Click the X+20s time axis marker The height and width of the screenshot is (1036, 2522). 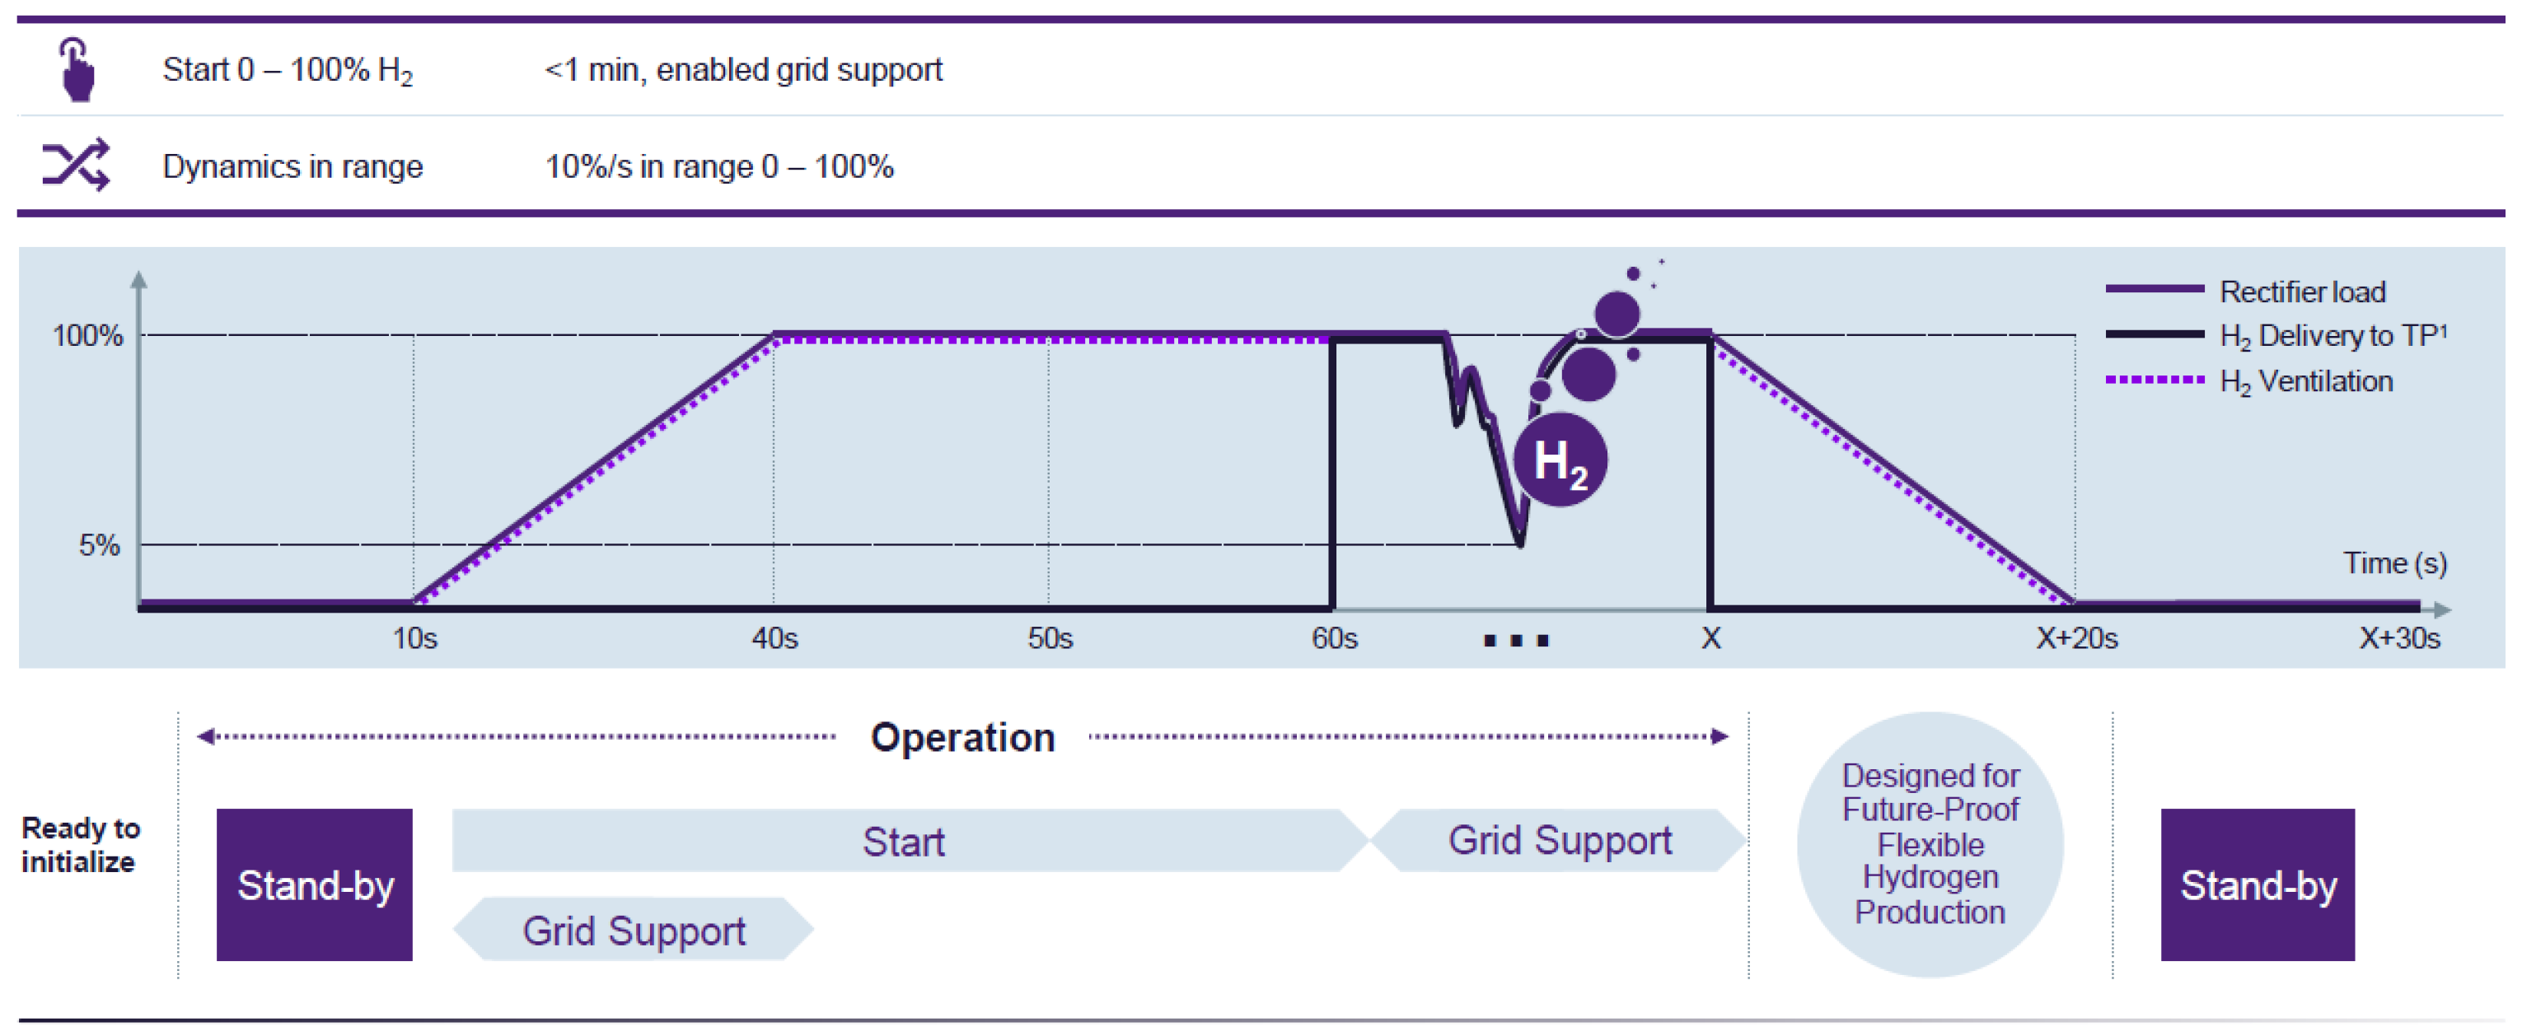coord(2076,639)
